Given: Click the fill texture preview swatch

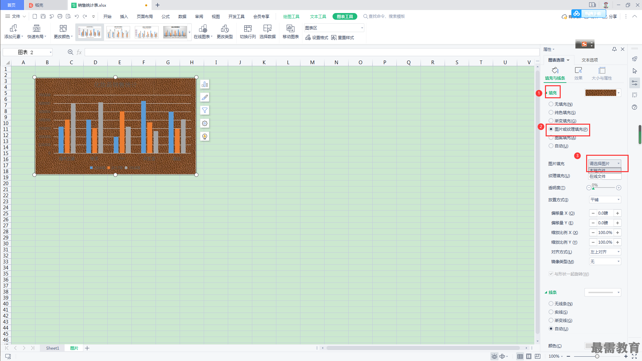Looking at the screenshot, I should (601, 93).
